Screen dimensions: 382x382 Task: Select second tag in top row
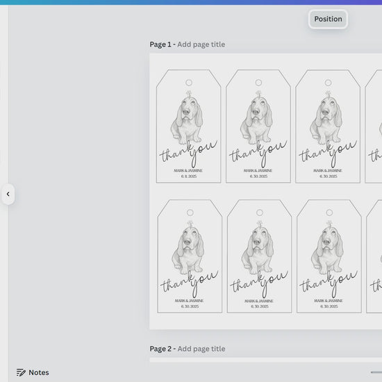pos(258,126)
